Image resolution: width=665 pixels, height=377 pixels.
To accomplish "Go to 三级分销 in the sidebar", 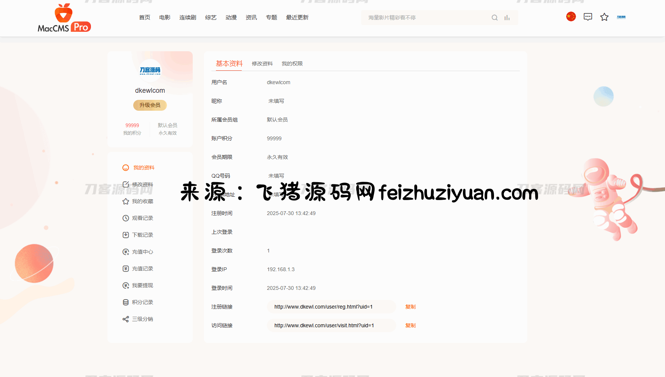I will 142,319.
